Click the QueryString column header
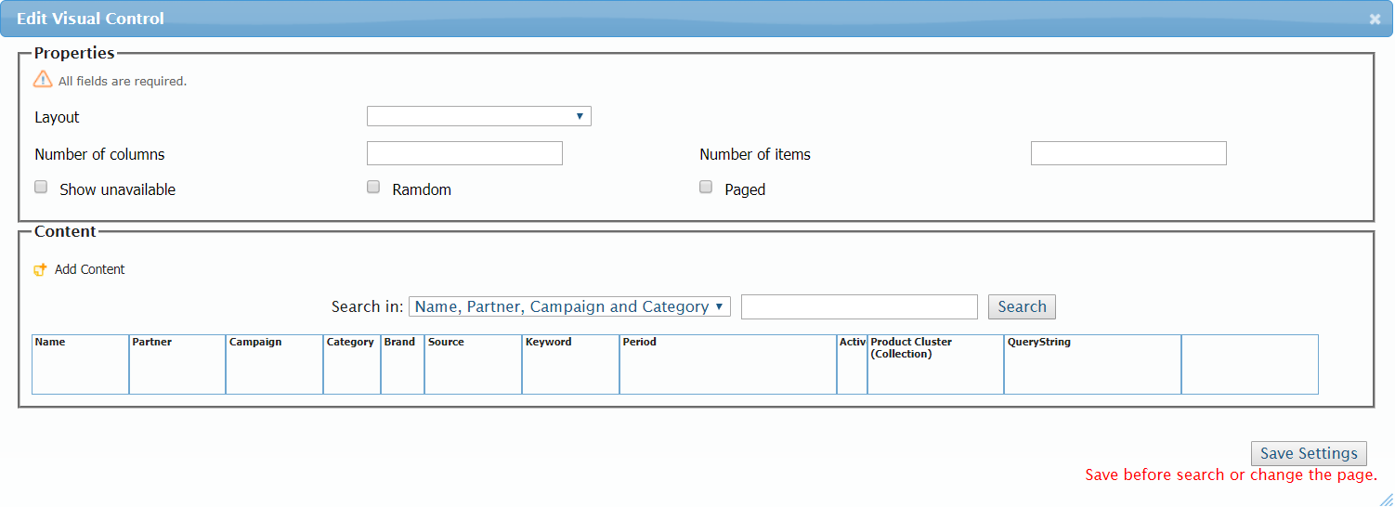 coord(1038,342)
